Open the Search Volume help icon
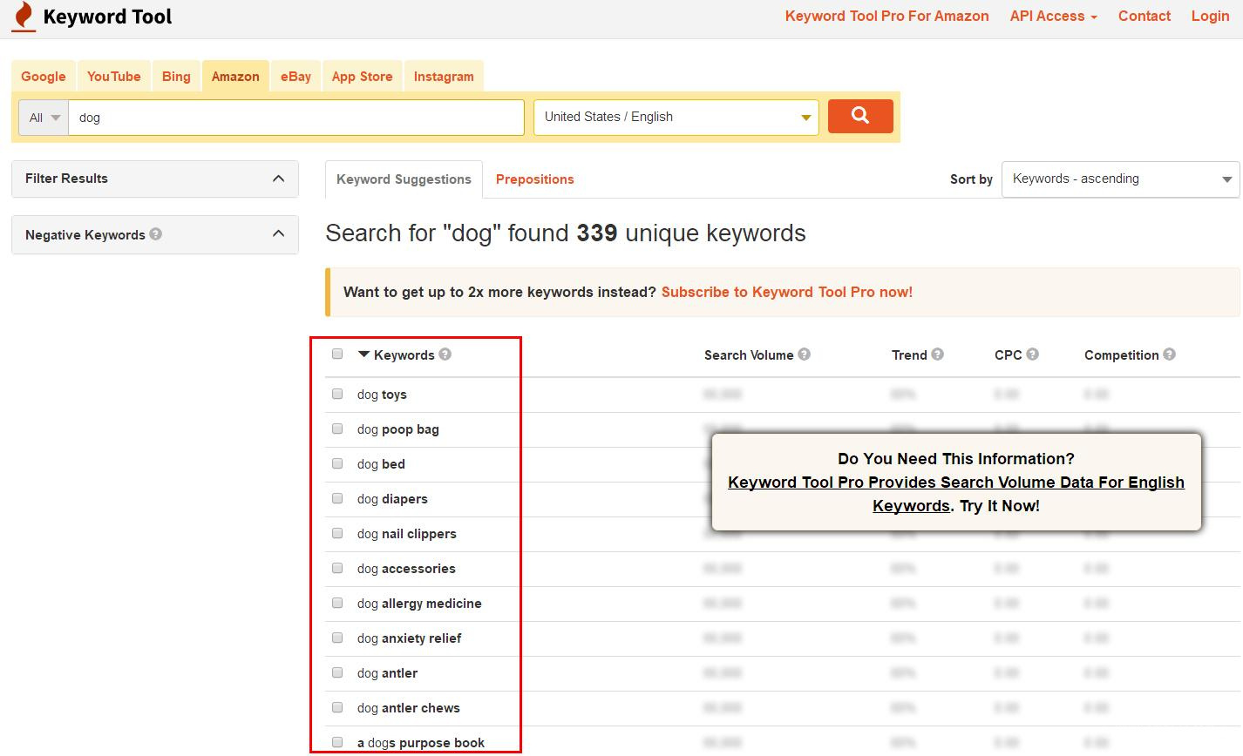 tap(804, 354)
